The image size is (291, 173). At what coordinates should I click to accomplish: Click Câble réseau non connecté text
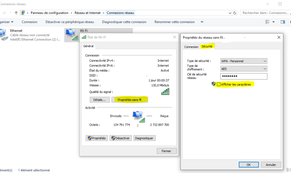coord(30,35)
